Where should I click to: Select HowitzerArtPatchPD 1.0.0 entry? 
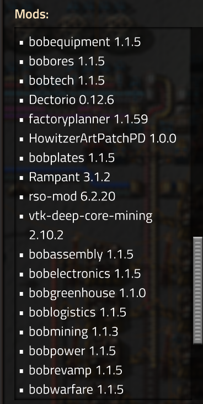103,139
